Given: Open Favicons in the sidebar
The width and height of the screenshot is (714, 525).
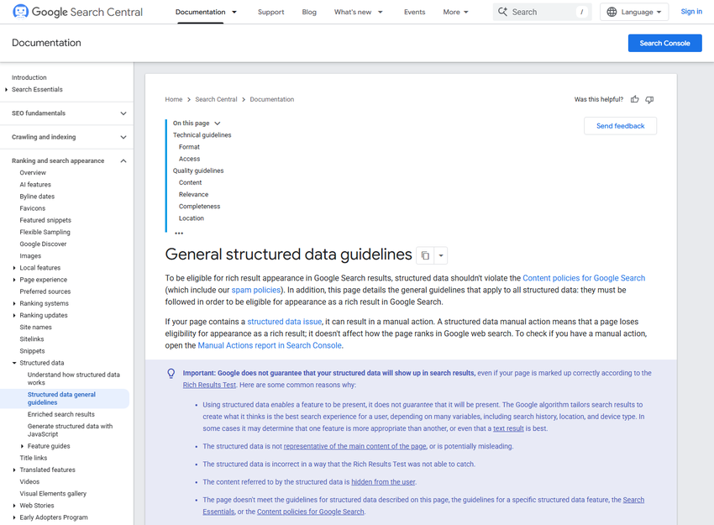Looking at the screenshot, I should (32, 208).
